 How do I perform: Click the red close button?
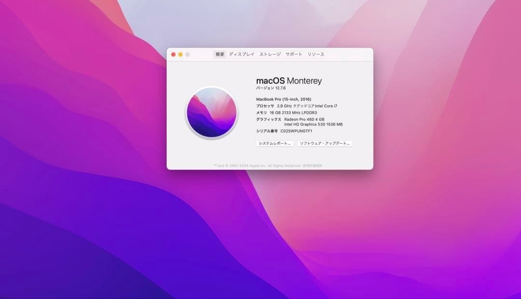[173, 54]
